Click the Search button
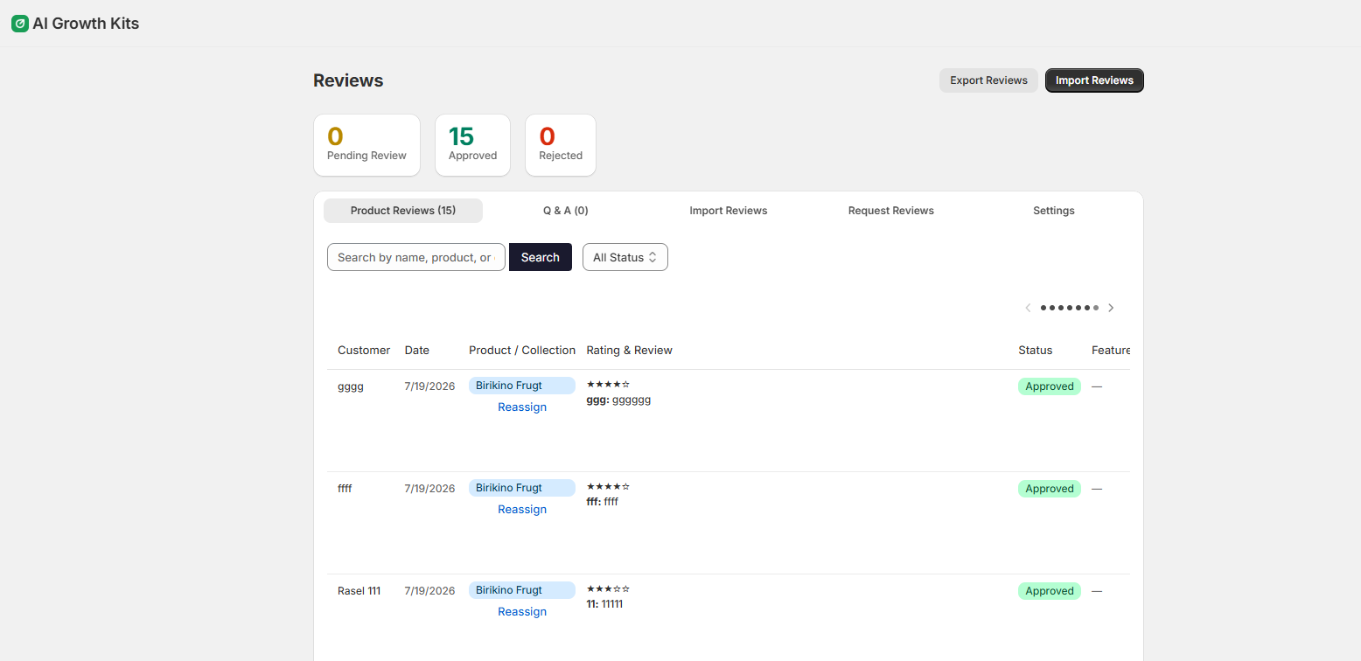This screenshot has height=661, width=1361. coord(541,257)
